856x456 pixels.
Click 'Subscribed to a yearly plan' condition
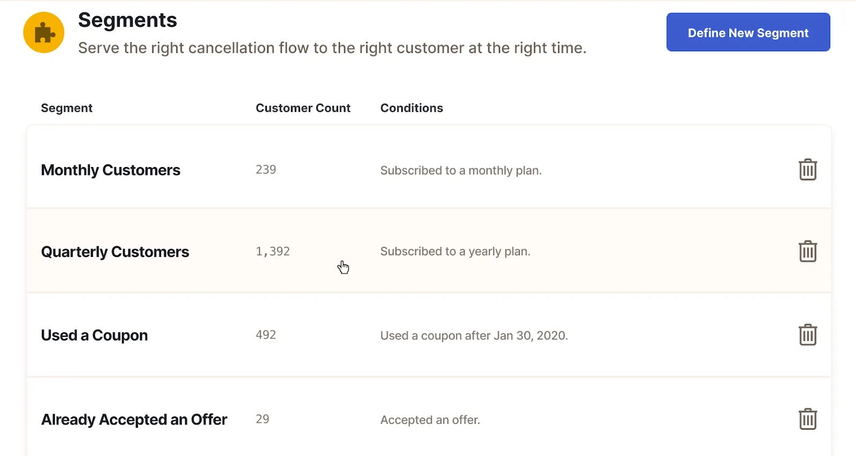click(455, 252)
